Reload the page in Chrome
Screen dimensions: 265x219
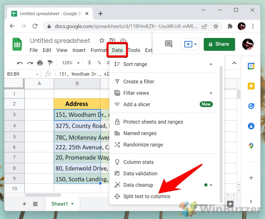pyautogui.click(x=35, y=26)
